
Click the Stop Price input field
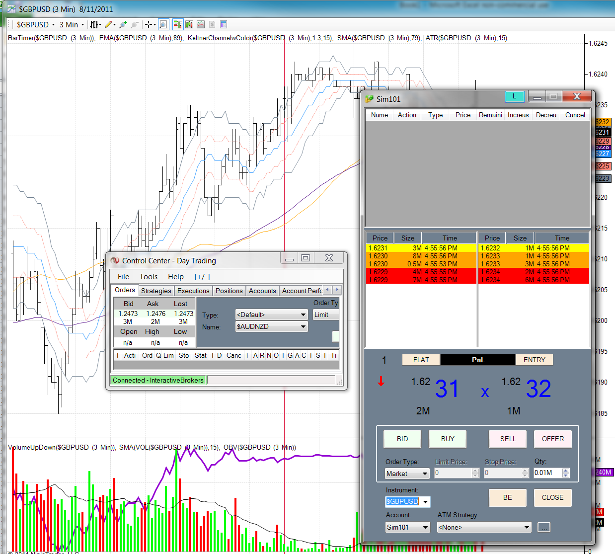pos(503,473)
